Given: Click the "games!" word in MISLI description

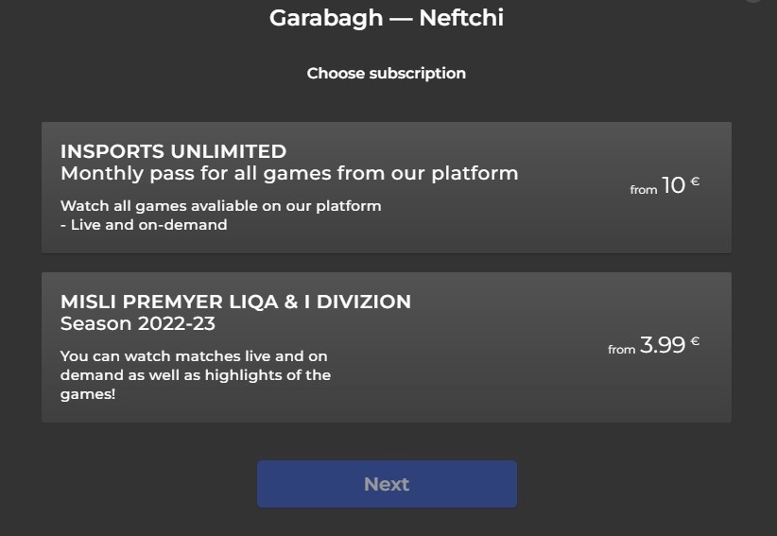Looking at the screenshot, I should coord(88,393).
